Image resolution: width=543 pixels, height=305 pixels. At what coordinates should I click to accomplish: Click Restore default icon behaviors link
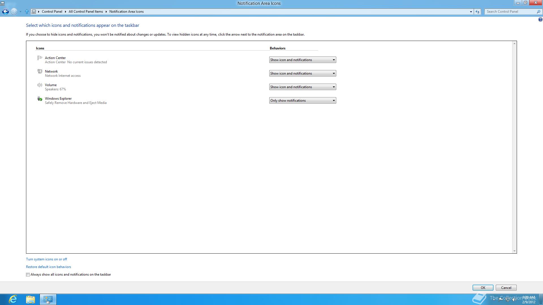tap(48, 267)
